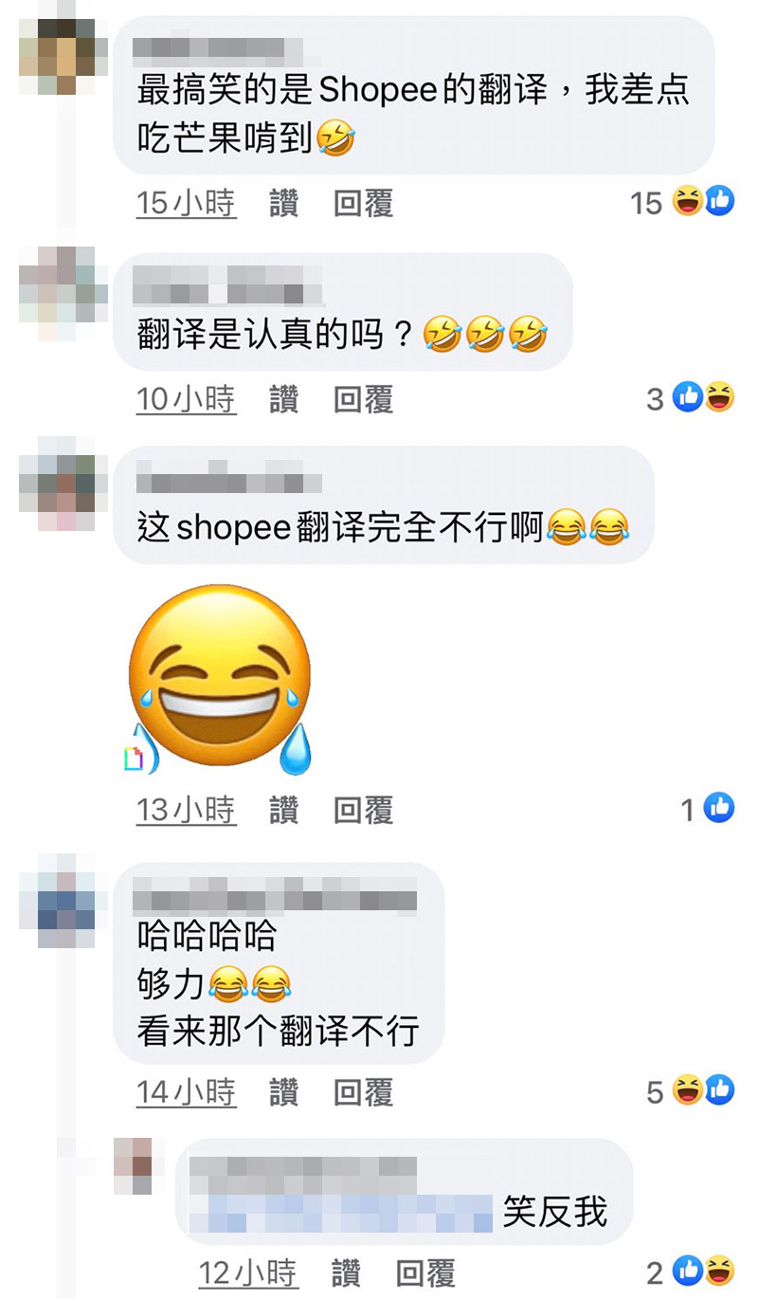Screen dimensions: 758x1299
Task: Reply to the 笑反我 comment
Action: (x=425, y=1272)
